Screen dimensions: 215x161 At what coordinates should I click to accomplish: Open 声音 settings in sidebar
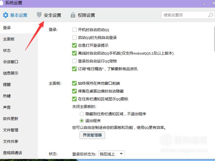click(x=19, y=107)
